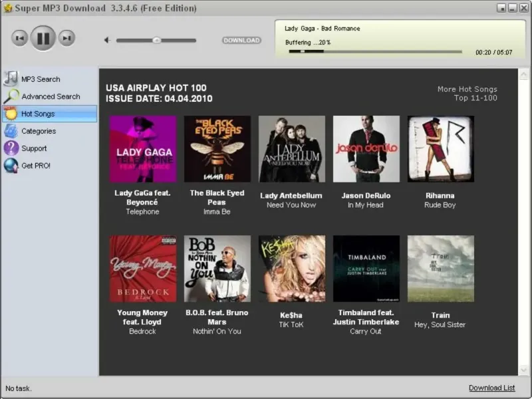Click the 'Bedrock' song title
Image resolution: width=532 pixels, height=399 pixels.
coord(142,331)
